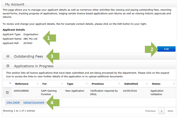This screenshot has width=179, height=119.
Task: Collapse row details for A000198896
Action: pyautogui.click(x=7, y=92)
